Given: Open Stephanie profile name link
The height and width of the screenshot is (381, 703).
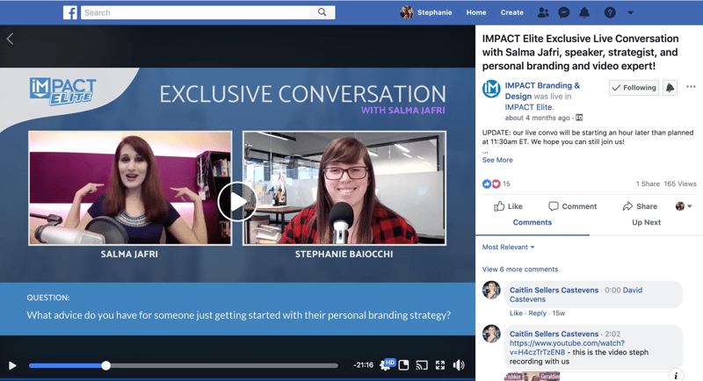Looking at the screenshot, I should point(434,12).
